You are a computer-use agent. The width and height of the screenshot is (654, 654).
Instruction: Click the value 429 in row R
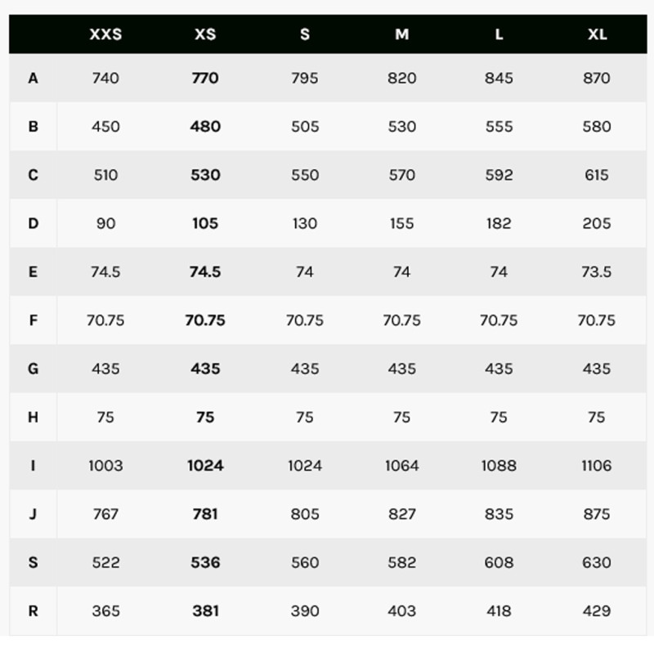[x=597, y=611]
